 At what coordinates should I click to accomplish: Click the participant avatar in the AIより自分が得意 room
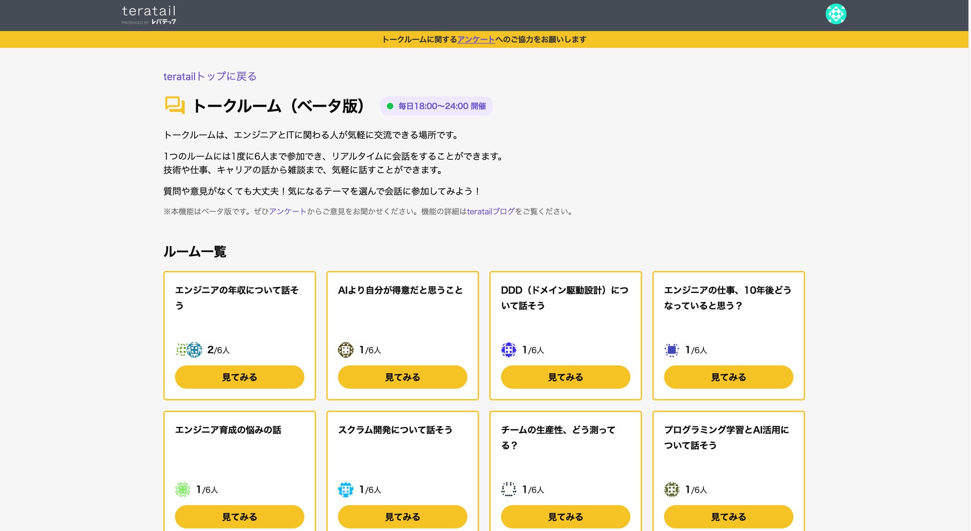pos(346,350)
